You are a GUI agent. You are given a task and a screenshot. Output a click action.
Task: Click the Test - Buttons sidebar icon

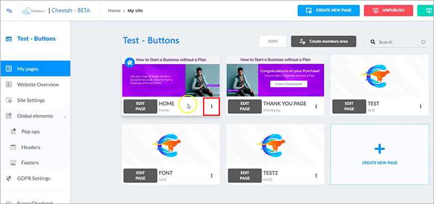point(9,39)
